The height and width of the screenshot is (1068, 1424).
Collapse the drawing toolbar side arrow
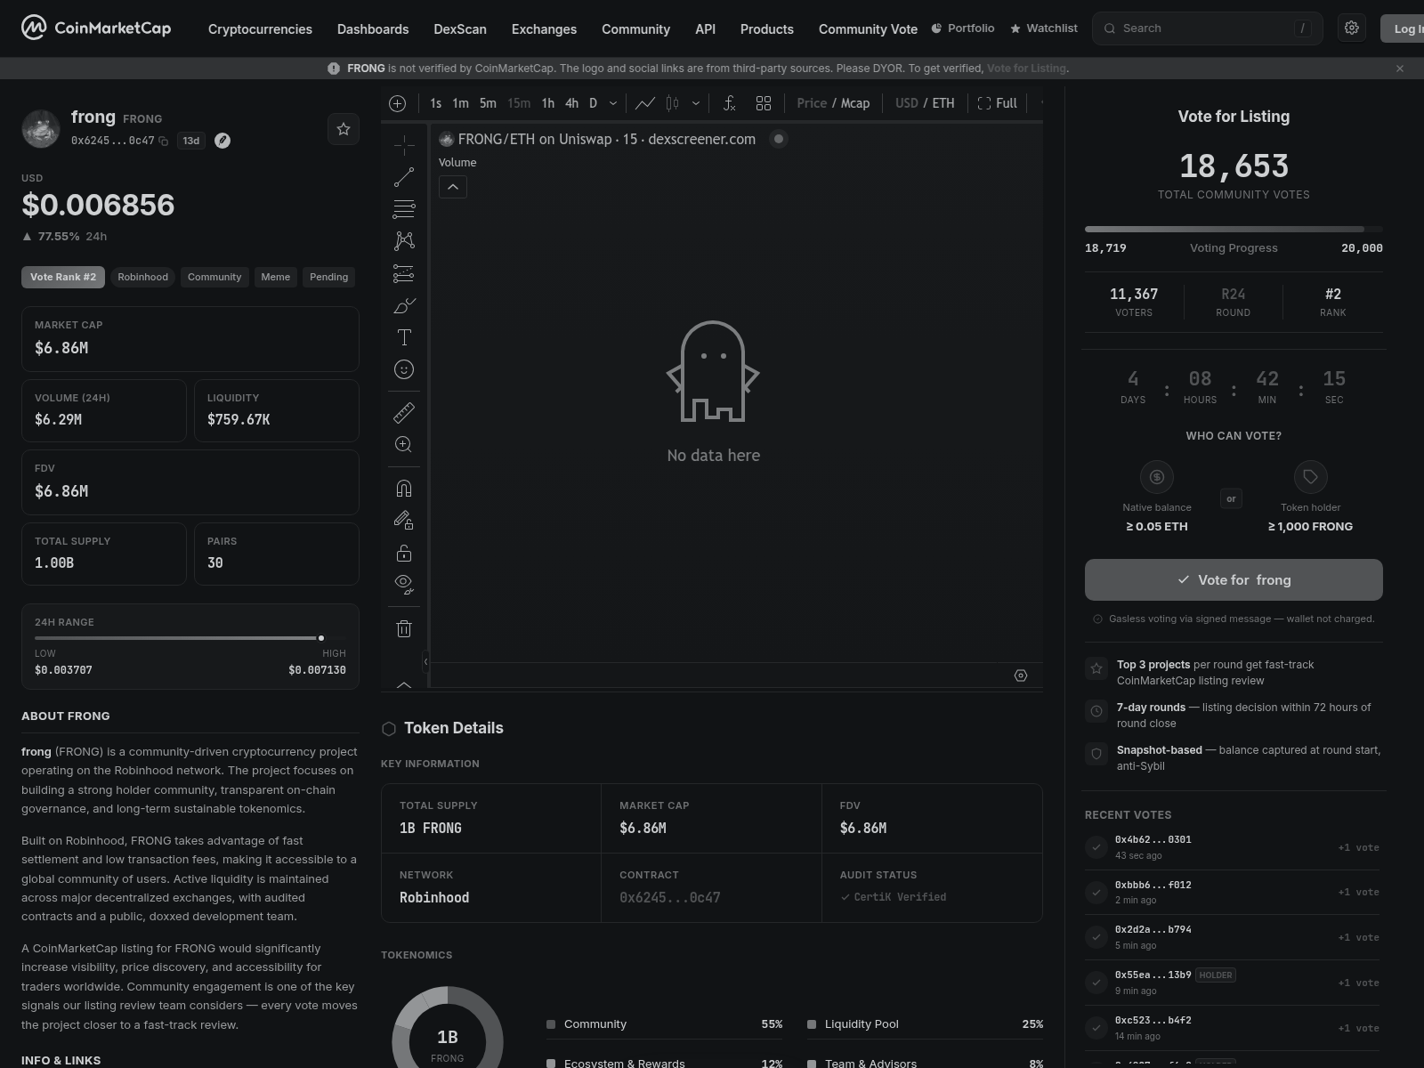click(x=425, y=661)
